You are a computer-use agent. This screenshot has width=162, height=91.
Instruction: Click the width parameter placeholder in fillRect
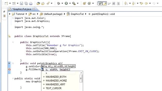(53, 70)
